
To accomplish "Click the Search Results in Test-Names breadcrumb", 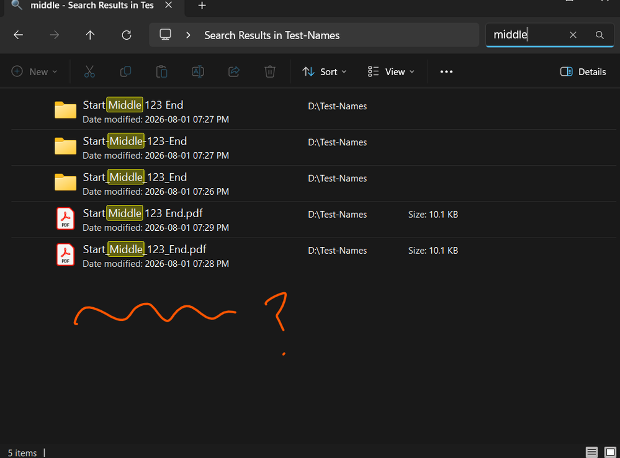I will click(272, 35).
